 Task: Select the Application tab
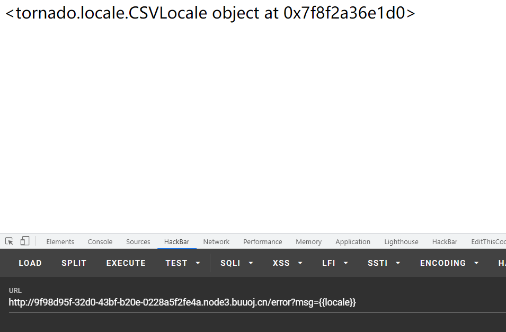click(353, 241)
